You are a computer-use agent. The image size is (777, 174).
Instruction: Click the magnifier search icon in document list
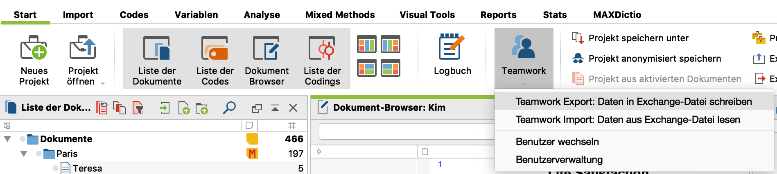tap(229, 107)
